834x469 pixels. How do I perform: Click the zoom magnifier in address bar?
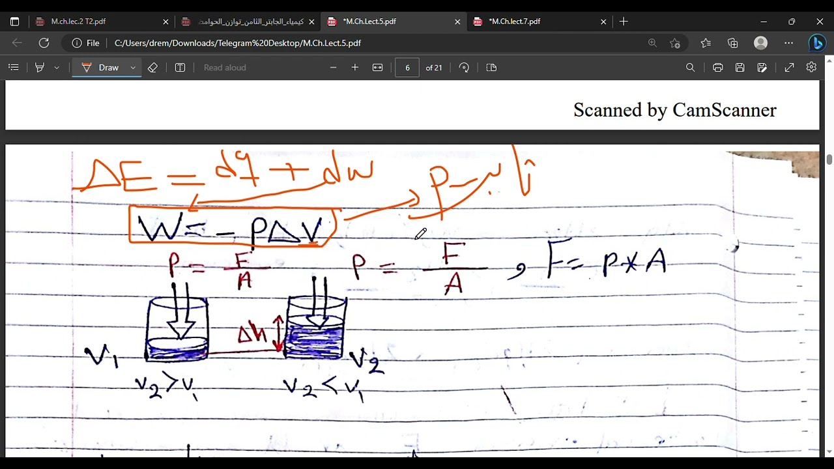coord(652,43)
